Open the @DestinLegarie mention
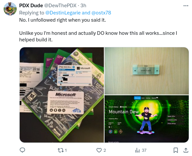 click(63, 13)
